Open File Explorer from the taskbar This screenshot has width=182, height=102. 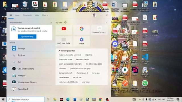pos(55,99)
